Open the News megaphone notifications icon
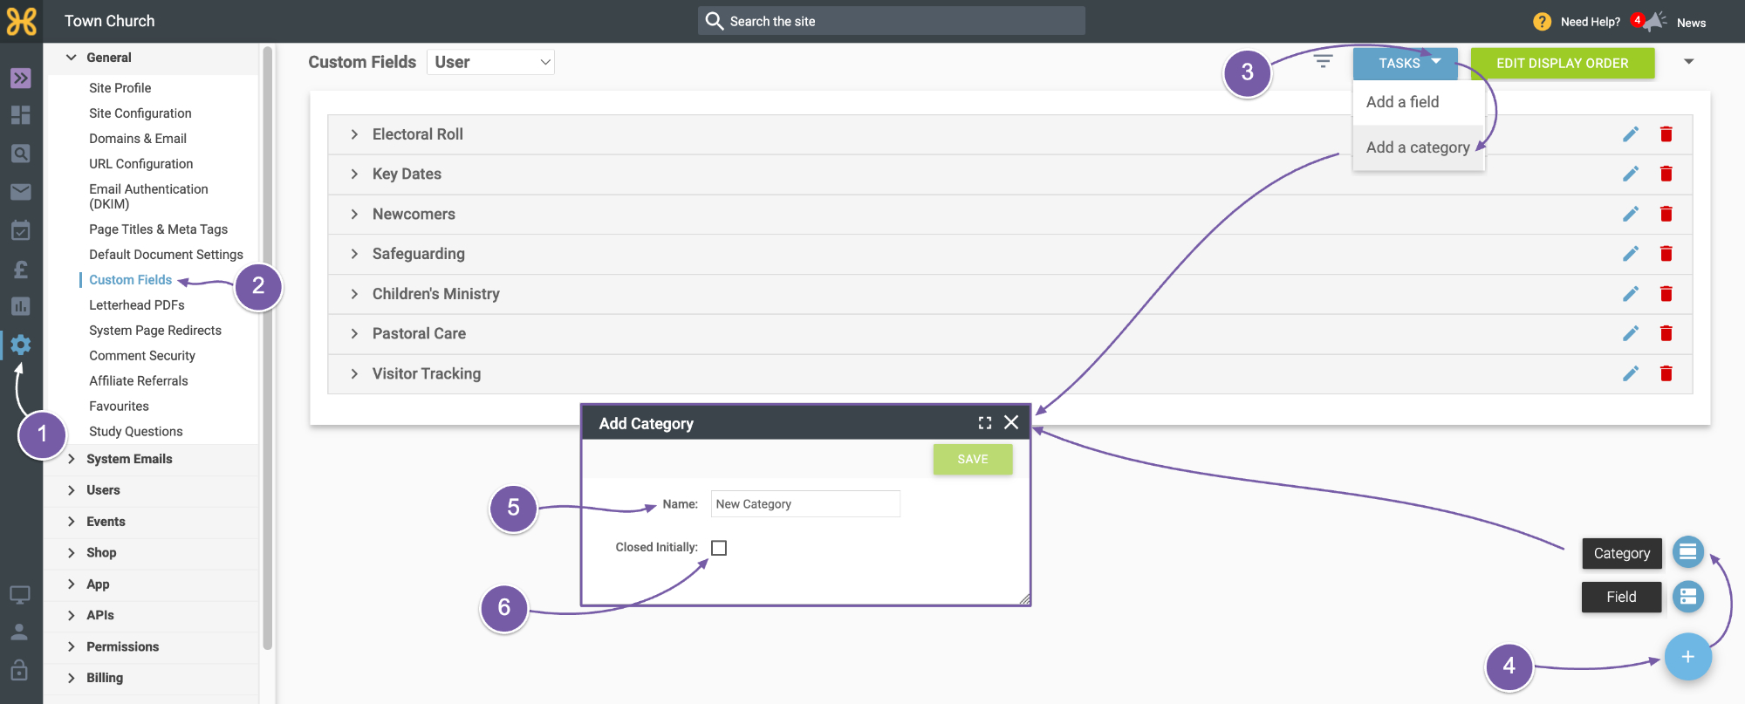This screenshot has height=704, width=1745. [x=1654, y=22]
